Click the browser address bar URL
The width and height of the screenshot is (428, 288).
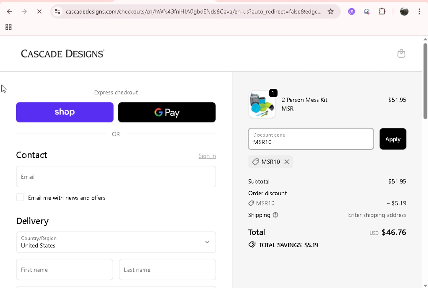pos(193,11)
